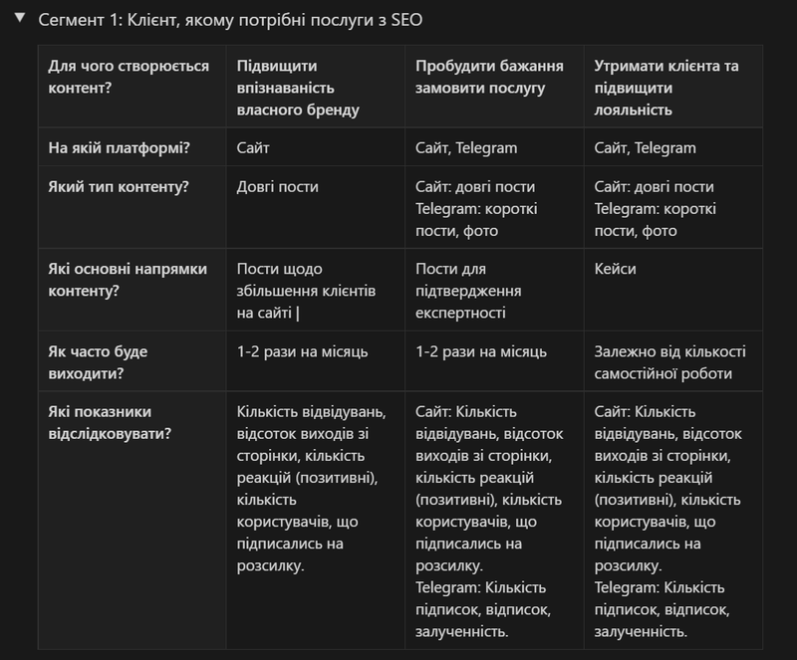Viewport: 797px width, 660px height.
Task: Select the 'Для чого створюється контент?' cell
Action: (133, 87)
